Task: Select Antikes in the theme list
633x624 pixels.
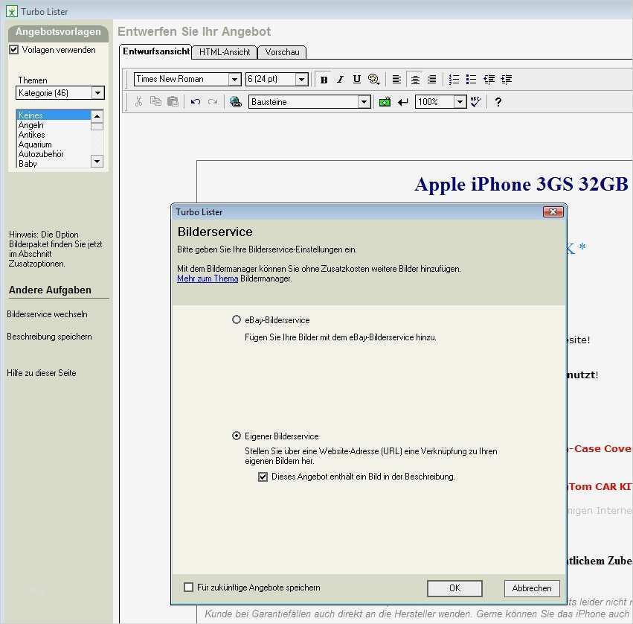Action: [x=54, y=135]
